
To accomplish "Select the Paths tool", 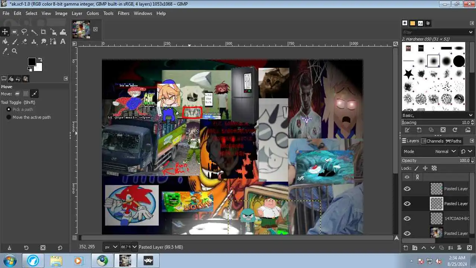I will click(53, 42).
